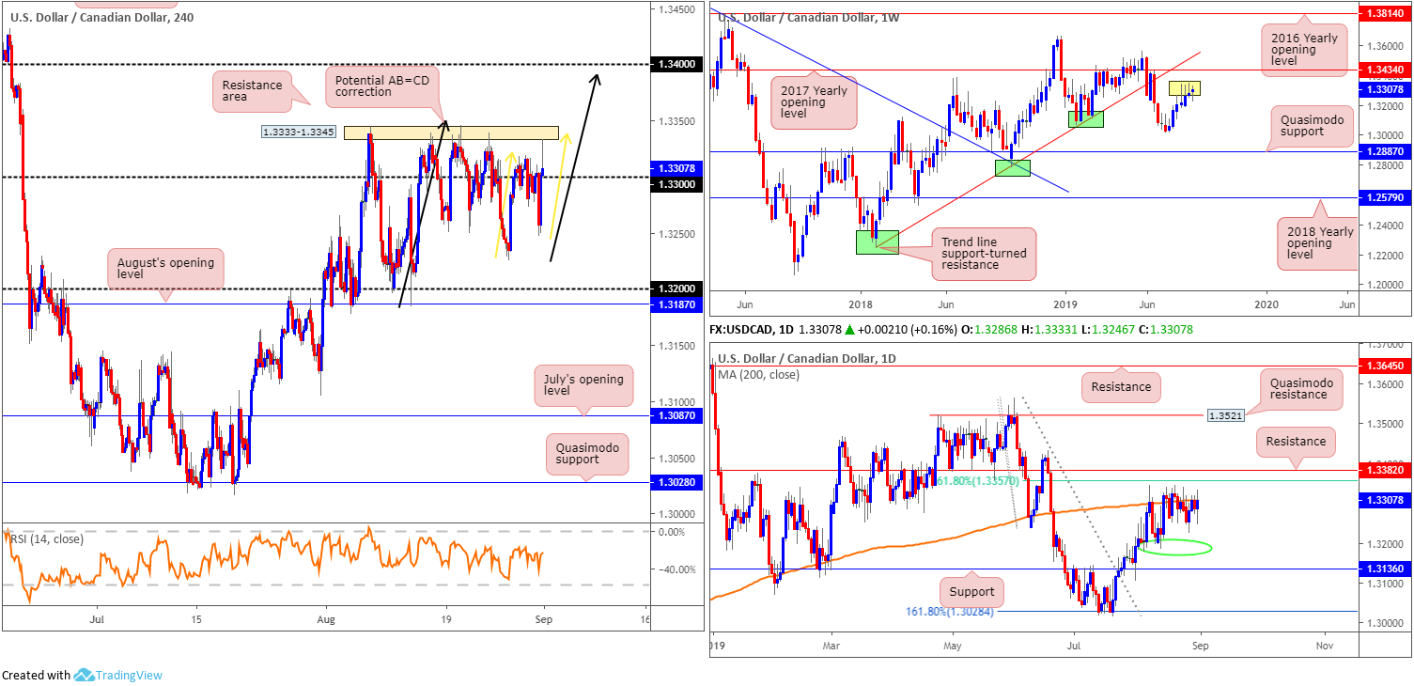
Task: Select the 1.25790 price label
Action: click(x=1386, y=197)
